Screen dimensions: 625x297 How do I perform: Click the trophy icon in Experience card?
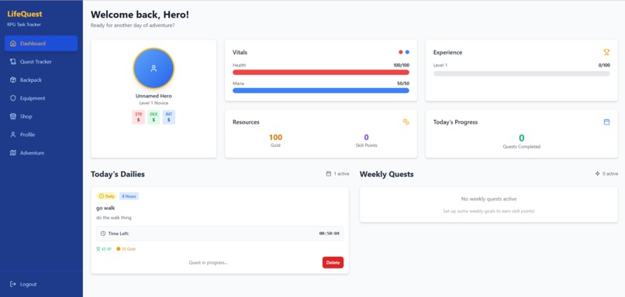606,52
